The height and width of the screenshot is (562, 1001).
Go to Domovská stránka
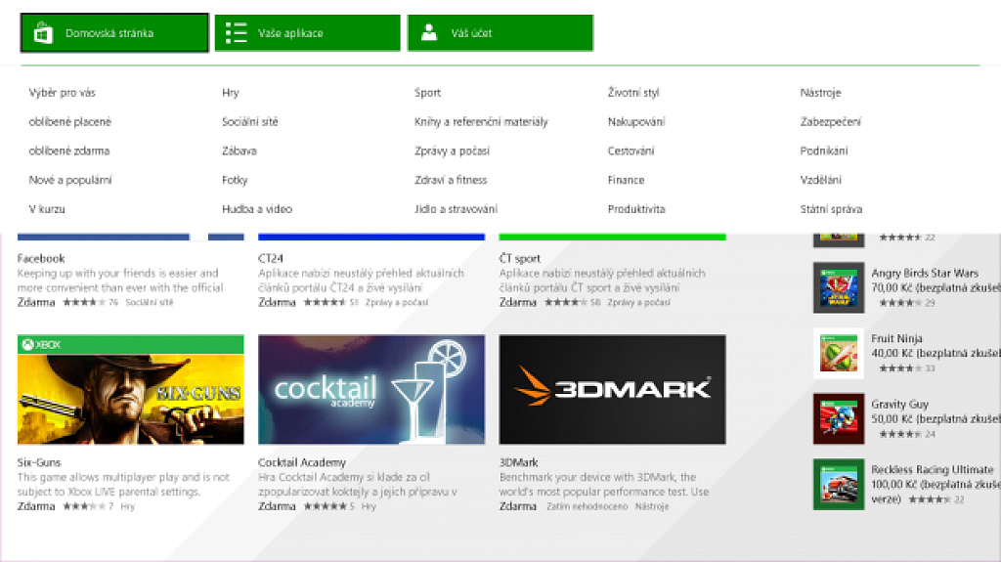(114, 32)
